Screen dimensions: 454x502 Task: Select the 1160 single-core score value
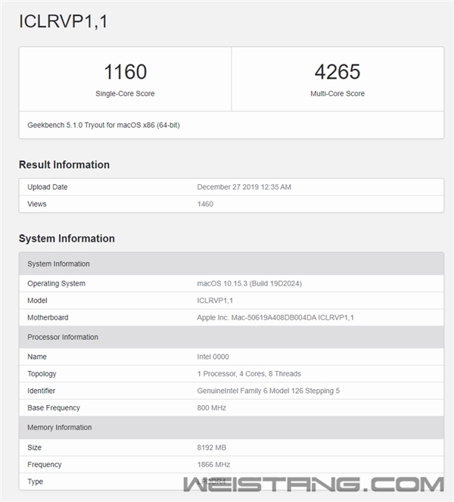125,71
